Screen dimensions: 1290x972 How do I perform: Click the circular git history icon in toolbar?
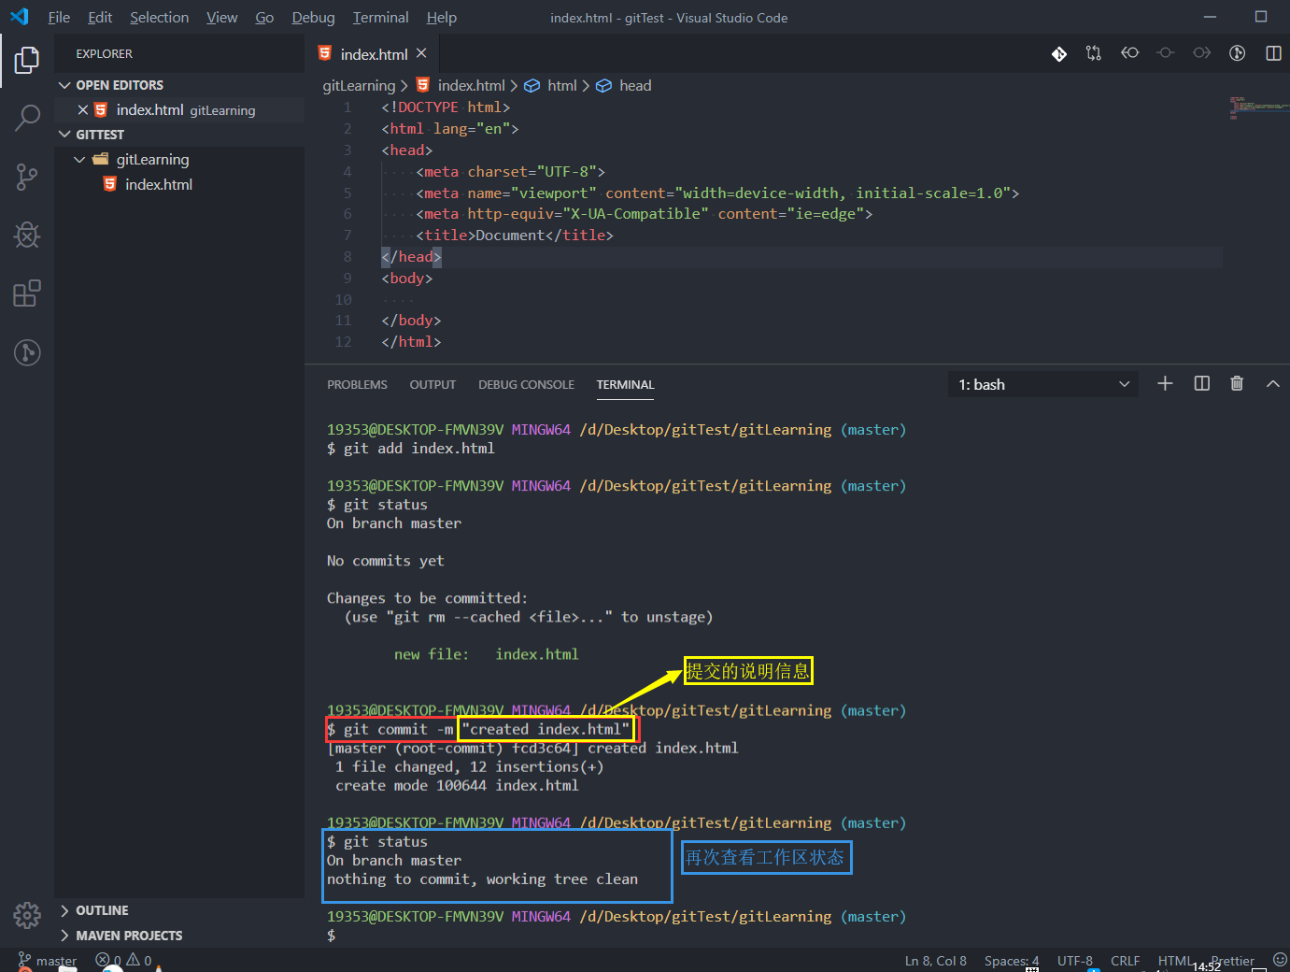[x=1238, y=53]
